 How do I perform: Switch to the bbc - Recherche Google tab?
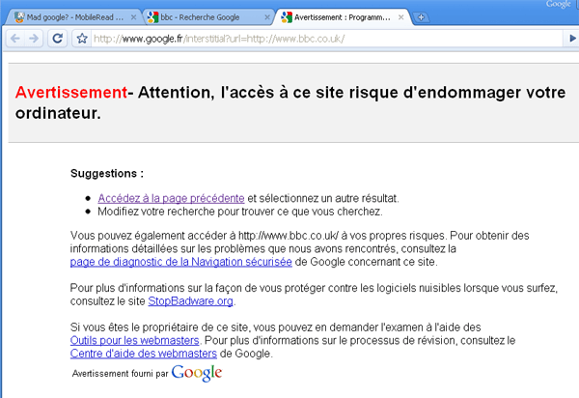coord(208,17)
